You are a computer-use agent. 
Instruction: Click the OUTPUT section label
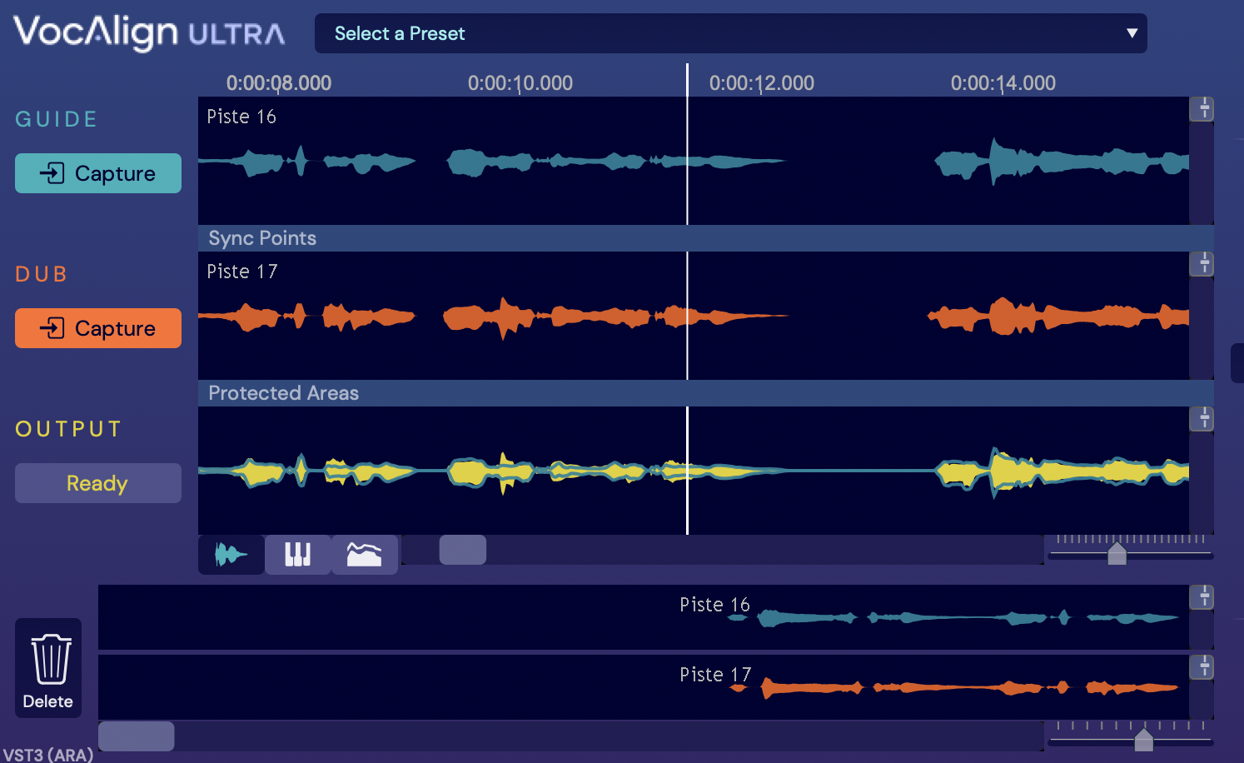(x=69, y=429)
